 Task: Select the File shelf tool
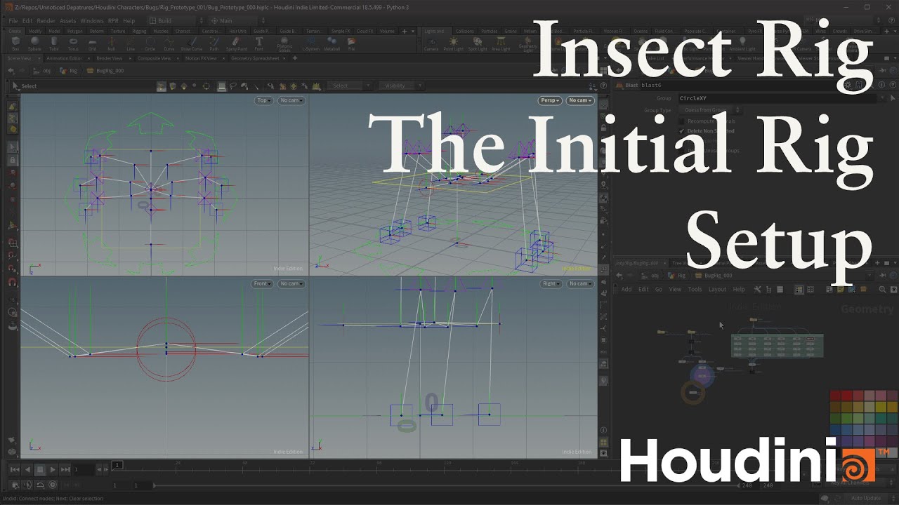[x=352, y=44]
